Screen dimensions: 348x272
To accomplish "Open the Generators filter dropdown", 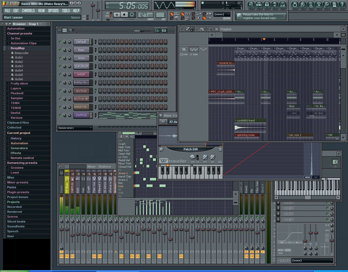I will (75, 128).
